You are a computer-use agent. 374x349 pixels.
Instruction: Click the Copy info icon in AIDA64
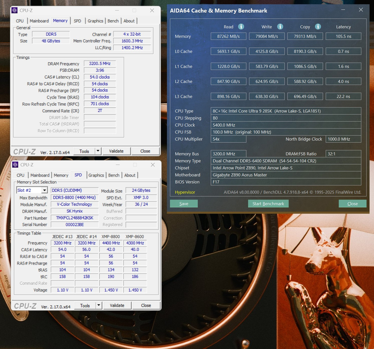[x=318, y=27]
